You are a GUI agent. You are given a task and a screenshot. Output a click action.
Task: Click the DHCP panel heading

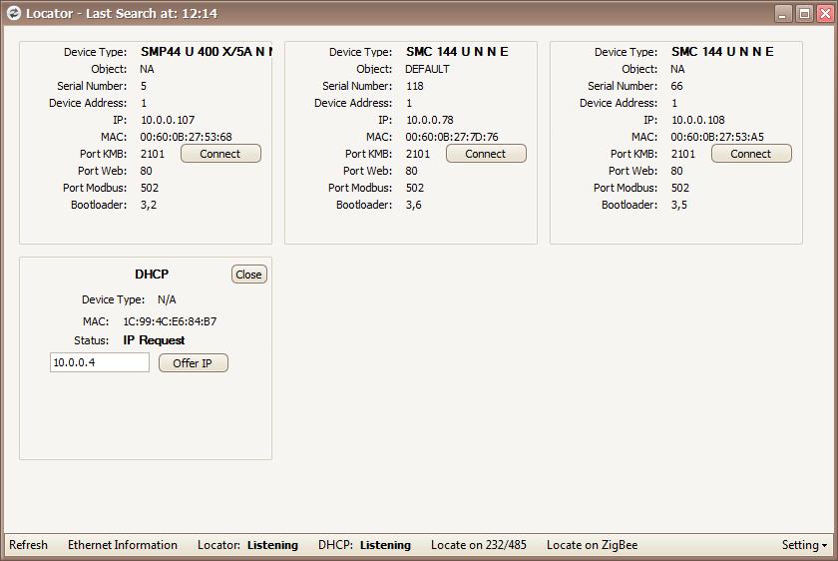pyautogui.click(x=152, y=275)
